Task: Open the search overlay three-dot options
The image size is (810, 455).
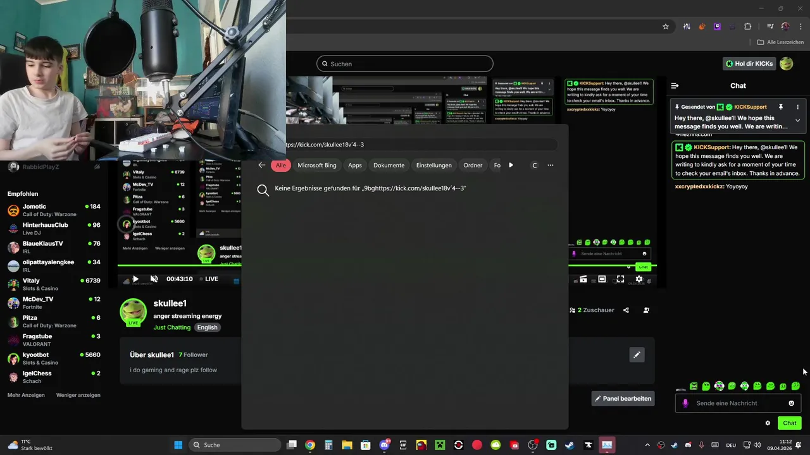Action: pyautogui.click(x=551, y=165)
